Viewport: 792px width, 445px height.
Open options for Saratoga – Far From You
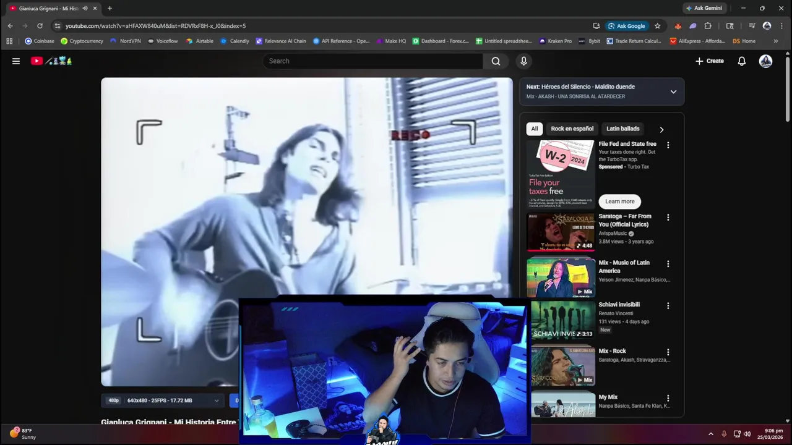pos(668,218)
